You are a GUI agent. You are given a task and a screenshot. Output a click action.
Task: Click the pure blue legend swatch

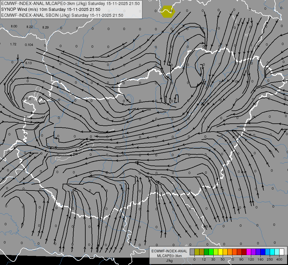click(263, 252)
